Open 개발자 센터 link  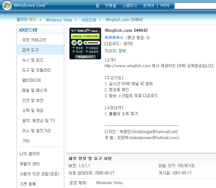tap(30, 164)
